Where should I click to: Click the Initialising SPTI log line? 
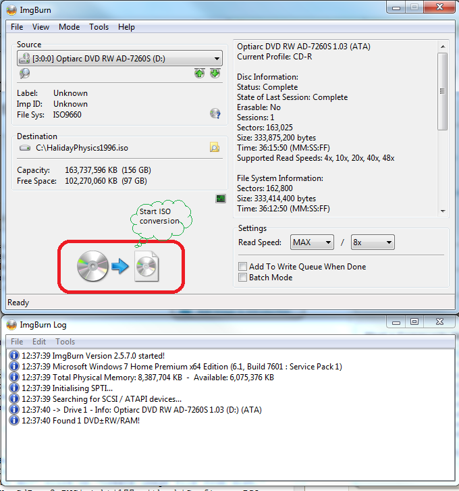67,388
